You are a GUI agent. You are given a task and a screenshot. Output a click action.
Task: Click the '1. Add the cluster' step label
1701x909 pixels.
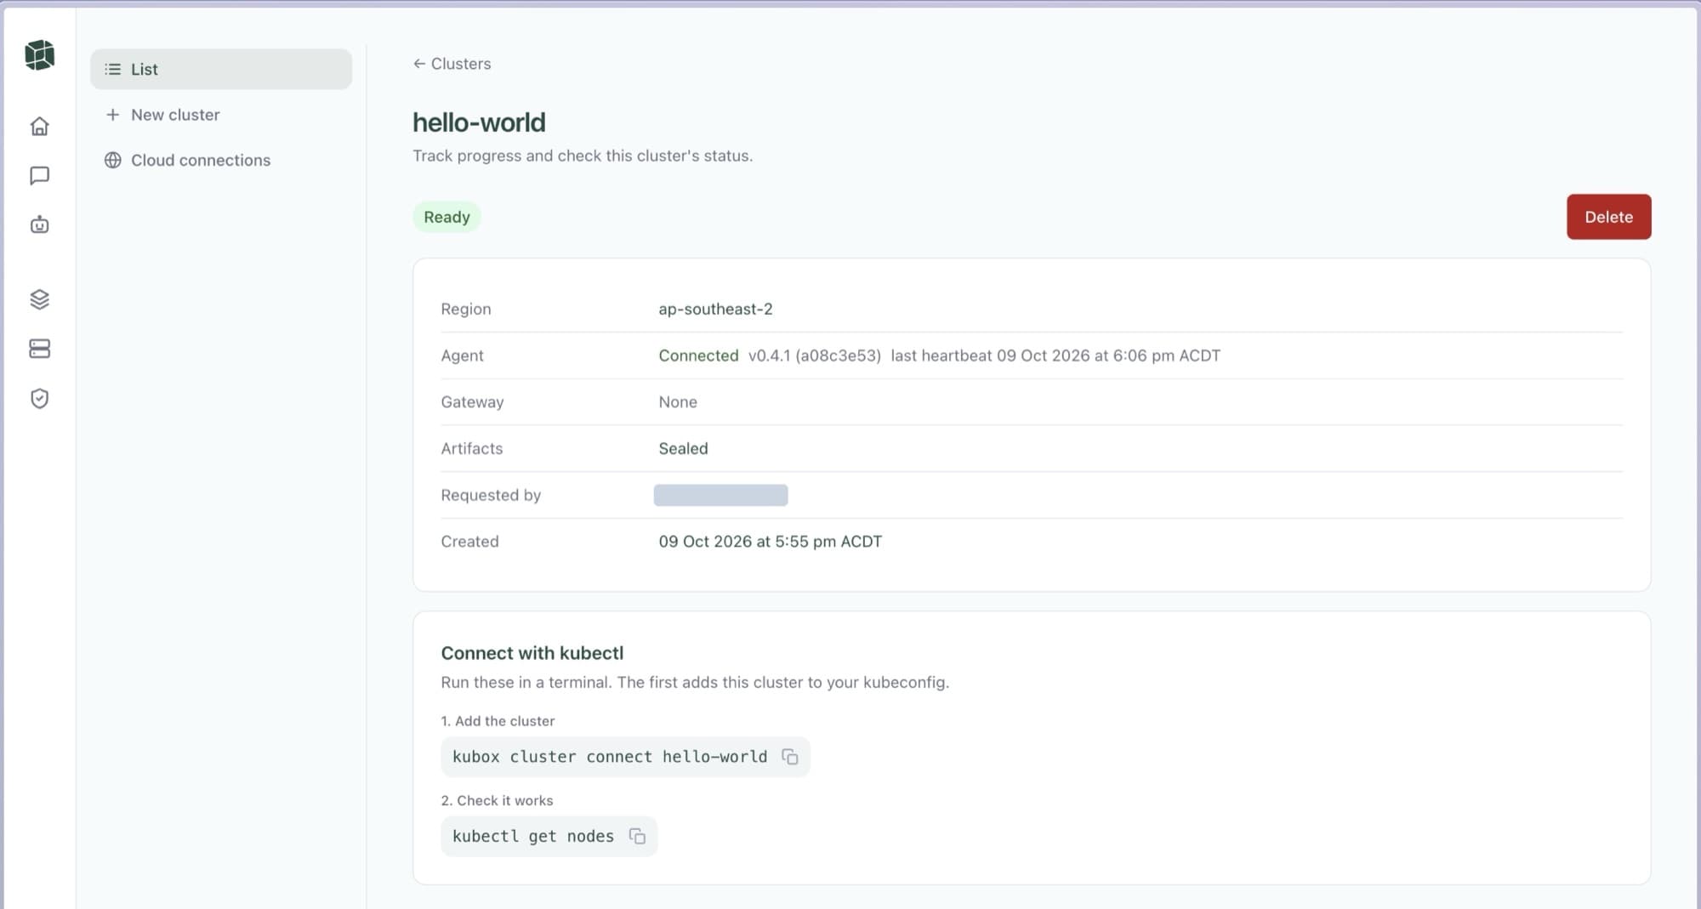pos(498,721)
